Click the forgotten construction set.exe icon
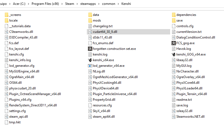The width and height of the screenshot is (224, 129). click(90, 49)
